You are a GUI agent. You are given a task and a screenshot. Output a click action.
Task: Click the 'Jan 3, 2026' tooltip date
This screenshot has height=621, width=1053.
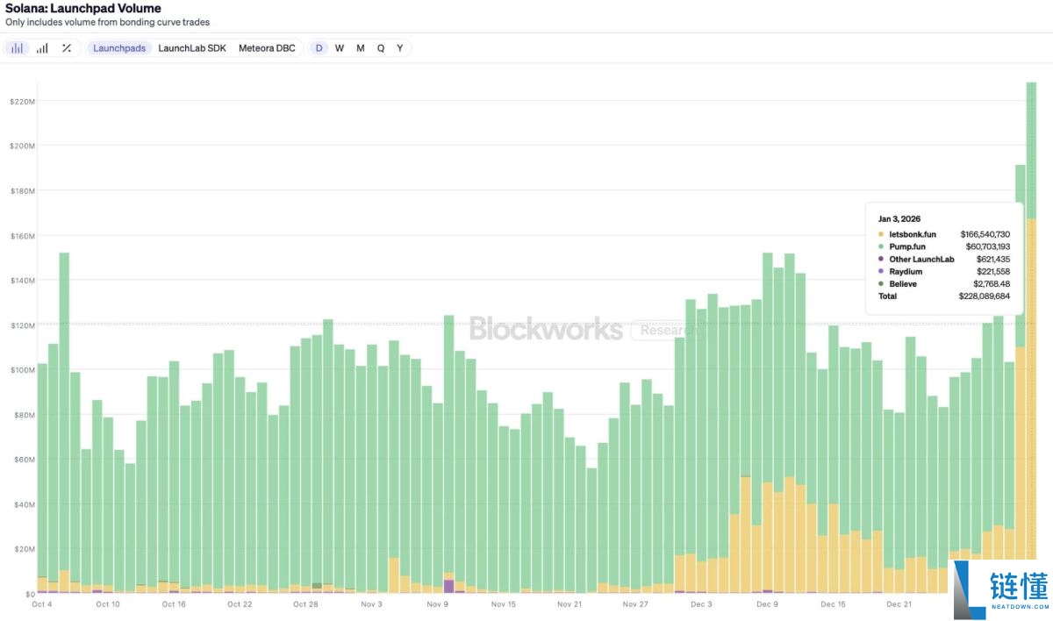[x=899, y=218]
